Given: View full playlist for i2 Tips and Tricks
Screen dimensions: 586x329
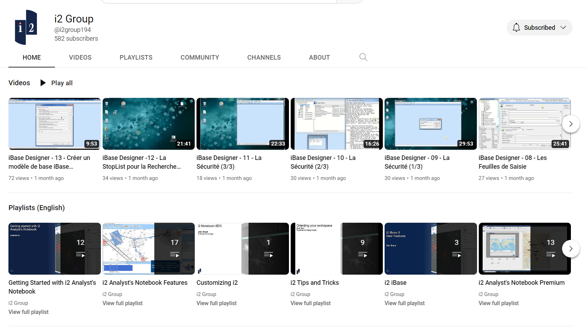Looking at the screenshot, I should pyautogui.click(x=310, y=303).
